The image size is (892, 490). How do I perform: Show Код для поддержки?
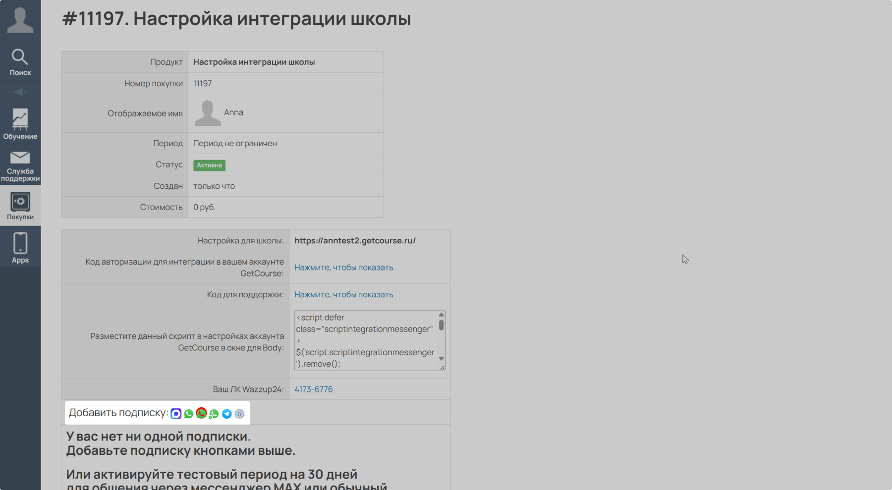tap(344, 295)
